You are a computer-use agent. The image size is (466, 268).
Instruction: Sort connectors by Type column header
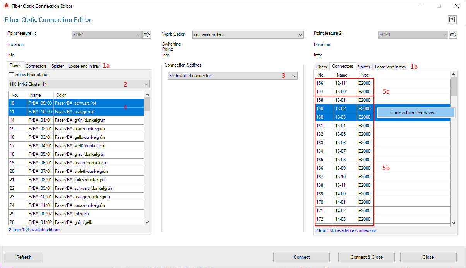pyautogui.click(x=366, y=75)
